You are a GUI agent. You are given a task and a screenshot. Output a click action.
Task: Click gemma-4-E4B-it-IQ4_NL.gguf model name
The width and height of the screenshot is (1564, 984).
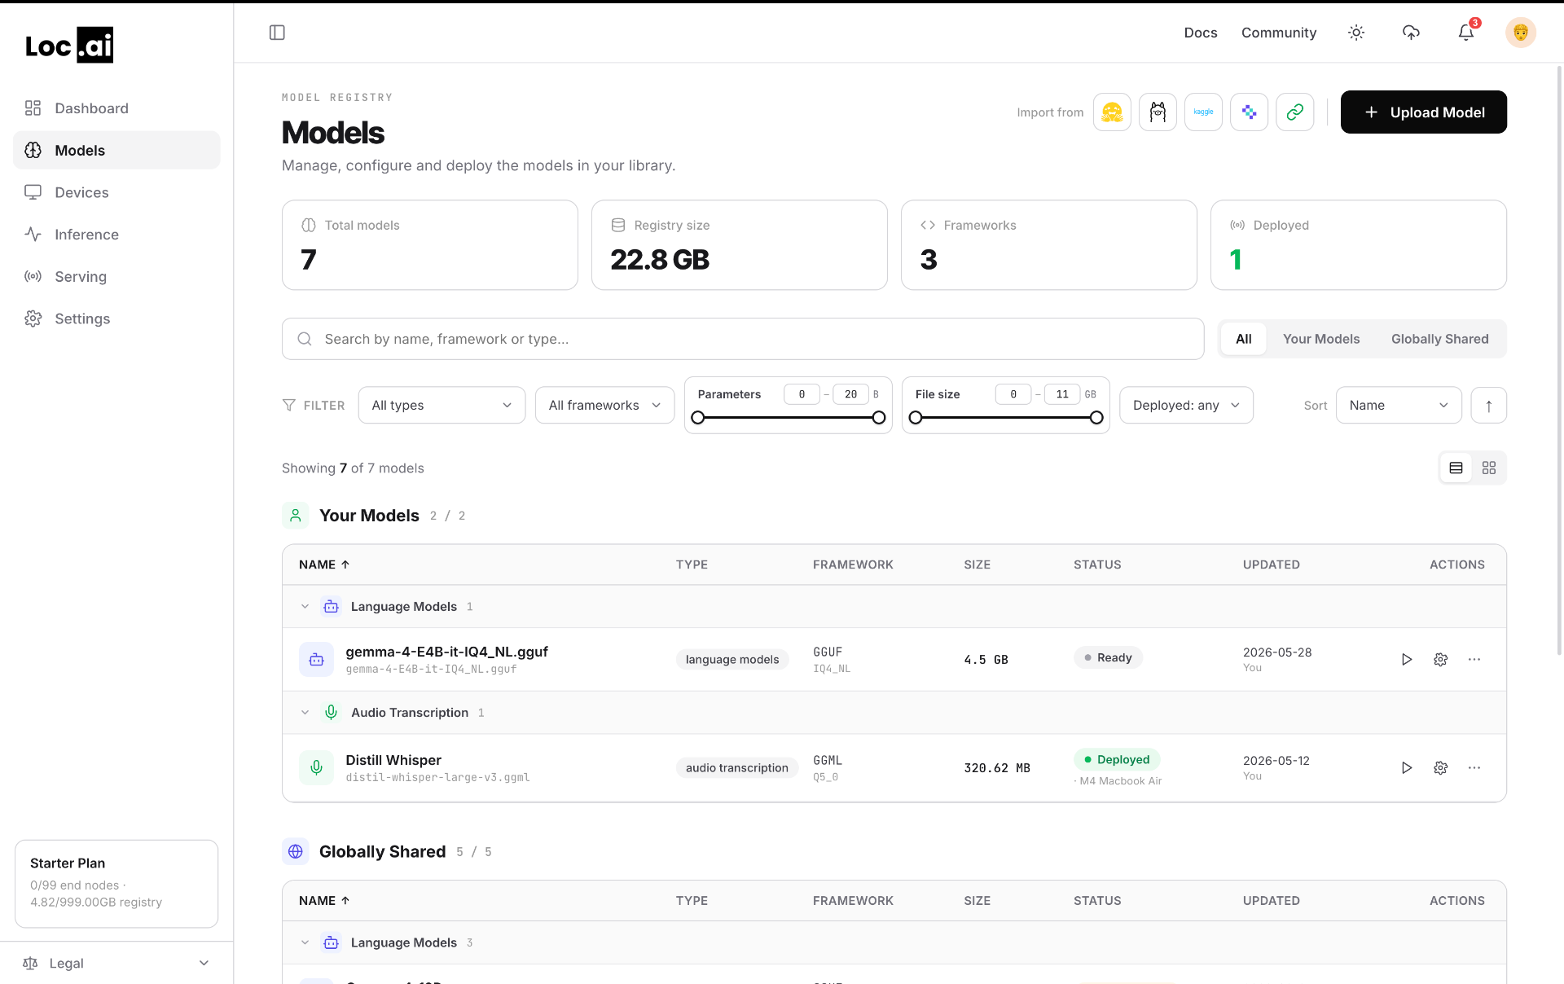pos(446,652)
